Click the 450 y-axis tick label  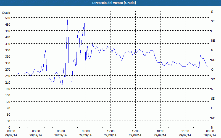tap(8, 31)
